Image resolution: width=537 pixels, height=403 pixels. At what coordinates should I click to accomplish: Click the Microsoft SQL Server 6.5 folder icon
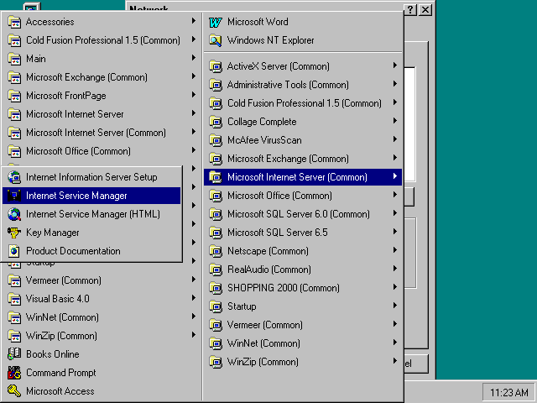216,233
